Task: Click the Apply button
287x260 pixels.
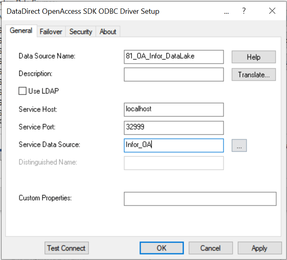Action: (260, 248)
